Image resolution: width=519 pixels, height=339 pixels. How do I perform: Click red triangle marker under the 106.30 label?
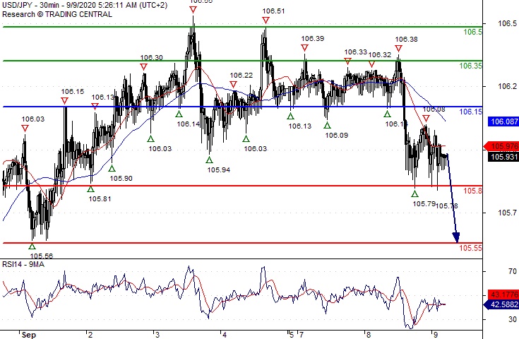pos(143,67)
